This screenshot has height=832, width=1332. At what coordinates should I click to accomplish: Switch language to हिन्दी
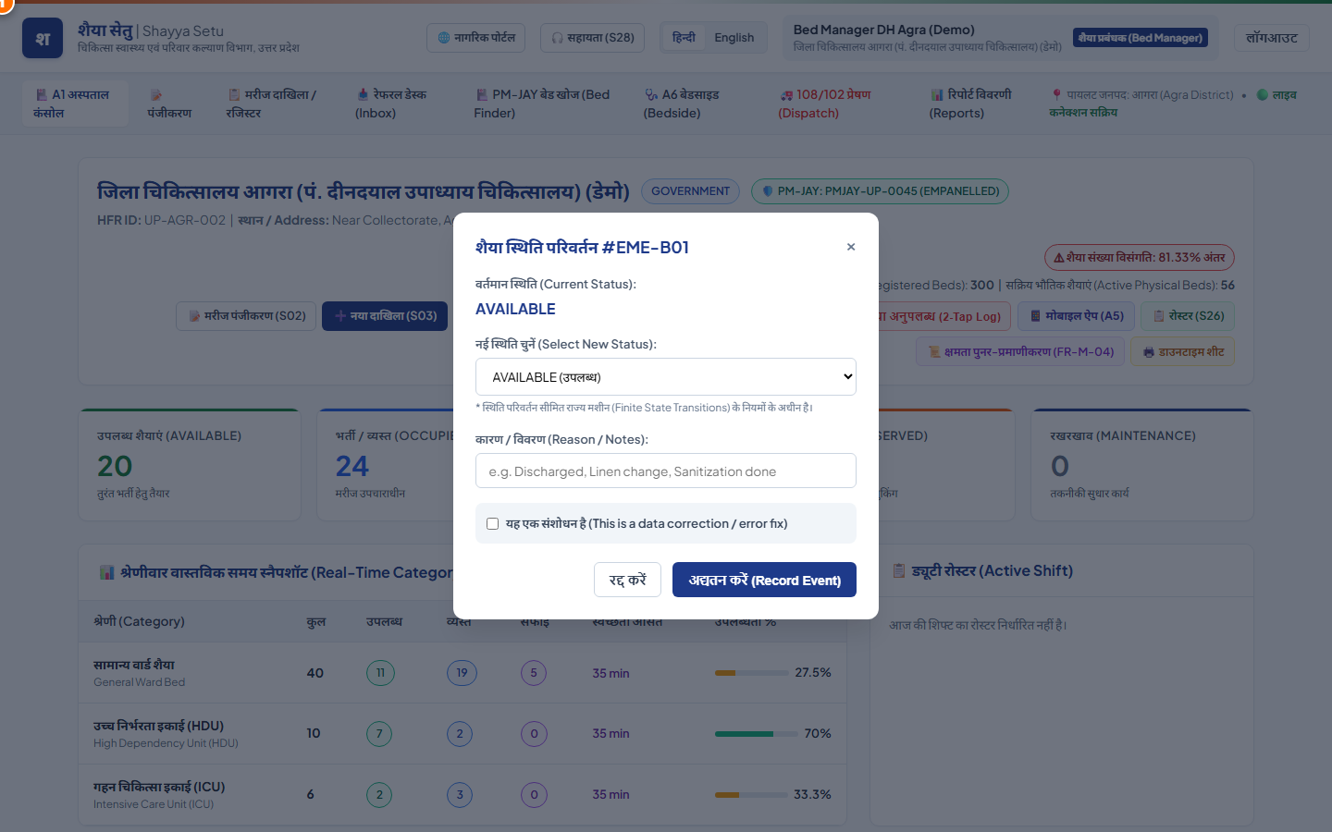[684, 38]
